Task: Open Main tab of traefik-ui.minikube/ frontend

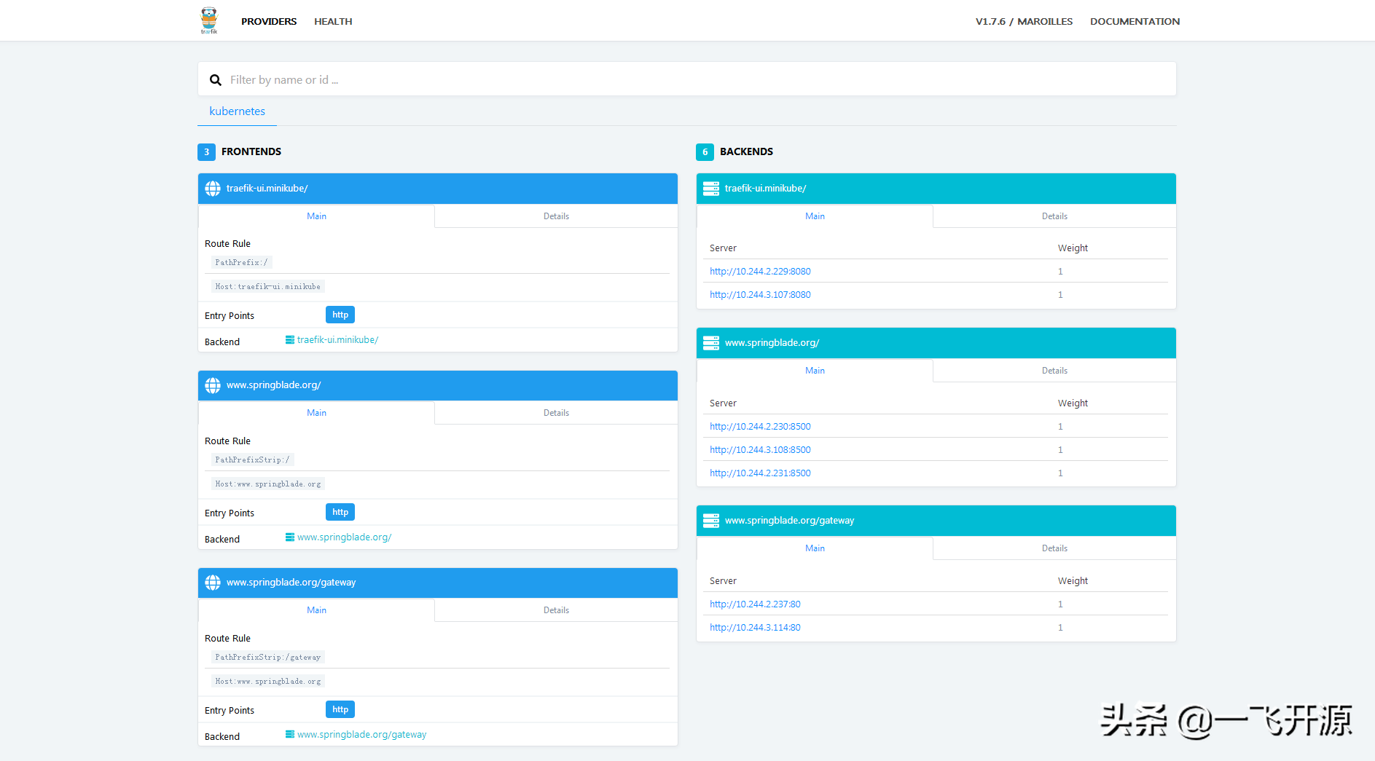Action: (x=316, y=216)
